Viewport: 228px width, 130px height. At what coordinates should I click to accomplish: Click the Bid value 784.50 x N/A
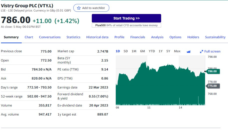click(x=42, y=69)
